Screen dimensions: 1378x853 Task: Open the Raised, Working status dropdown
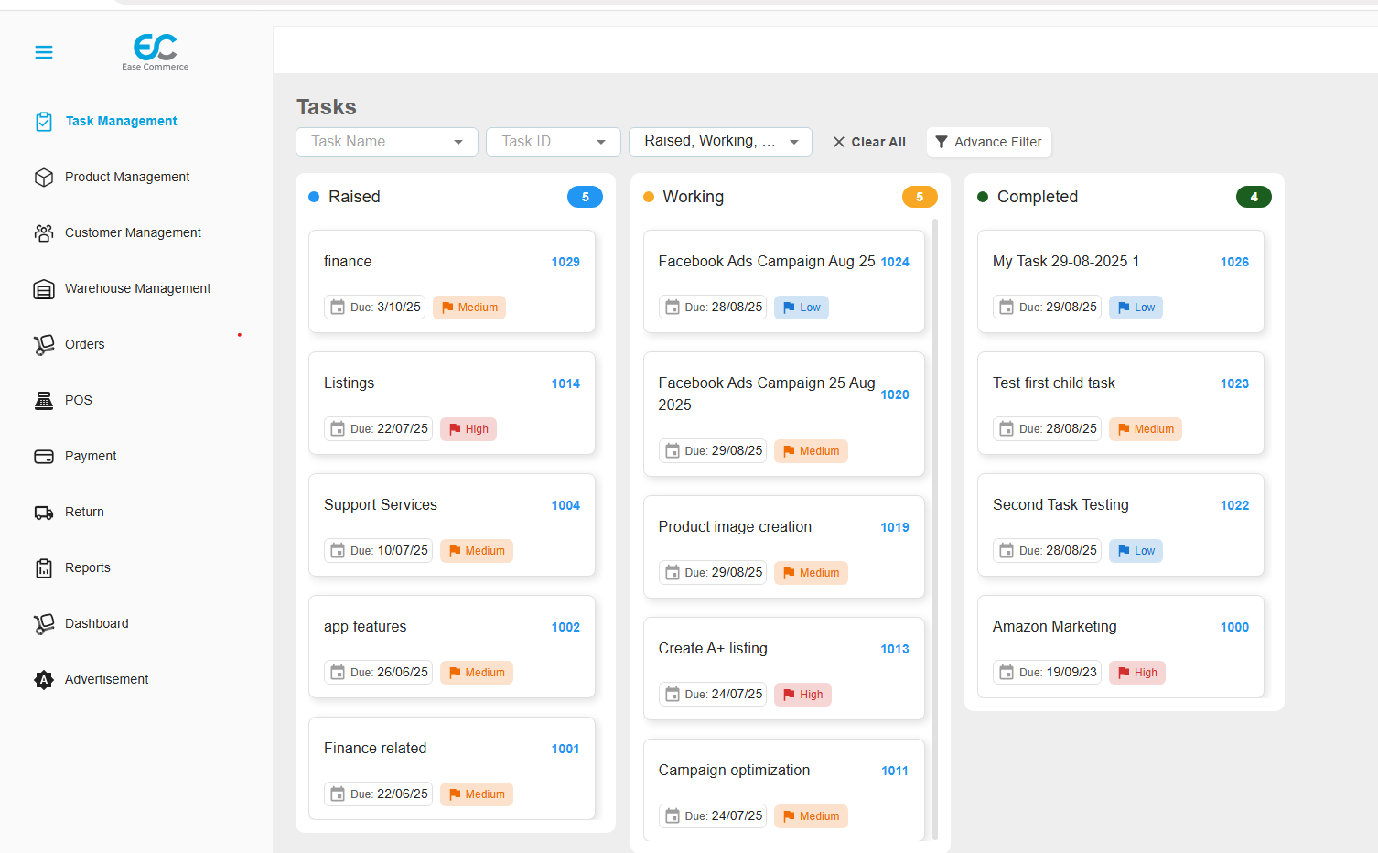pos(720,142)
